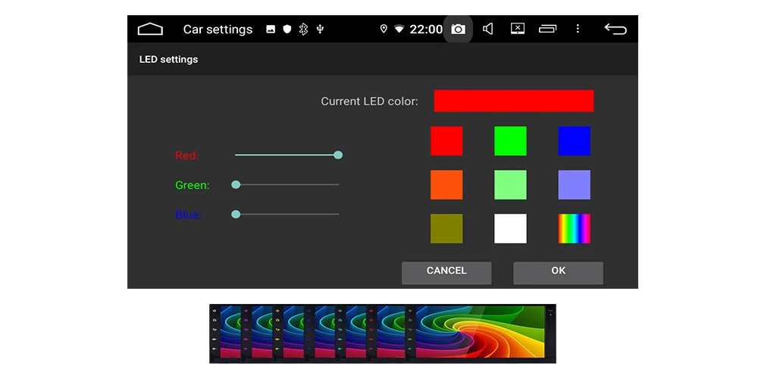Select the lavender blue color swatch
Screen dimensions: 758x379
(575, 185)
